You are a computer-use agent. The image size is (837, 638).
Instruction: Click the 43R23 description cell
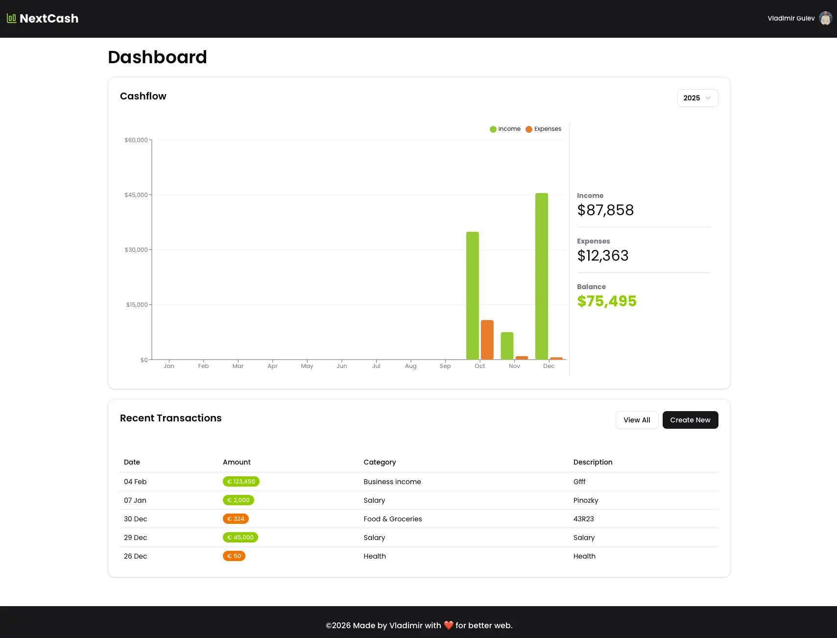coord(584,519)
